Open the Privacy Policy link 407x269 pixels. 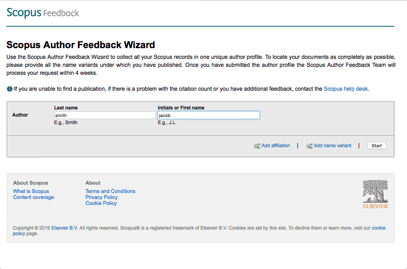click(x=101, y=197)
